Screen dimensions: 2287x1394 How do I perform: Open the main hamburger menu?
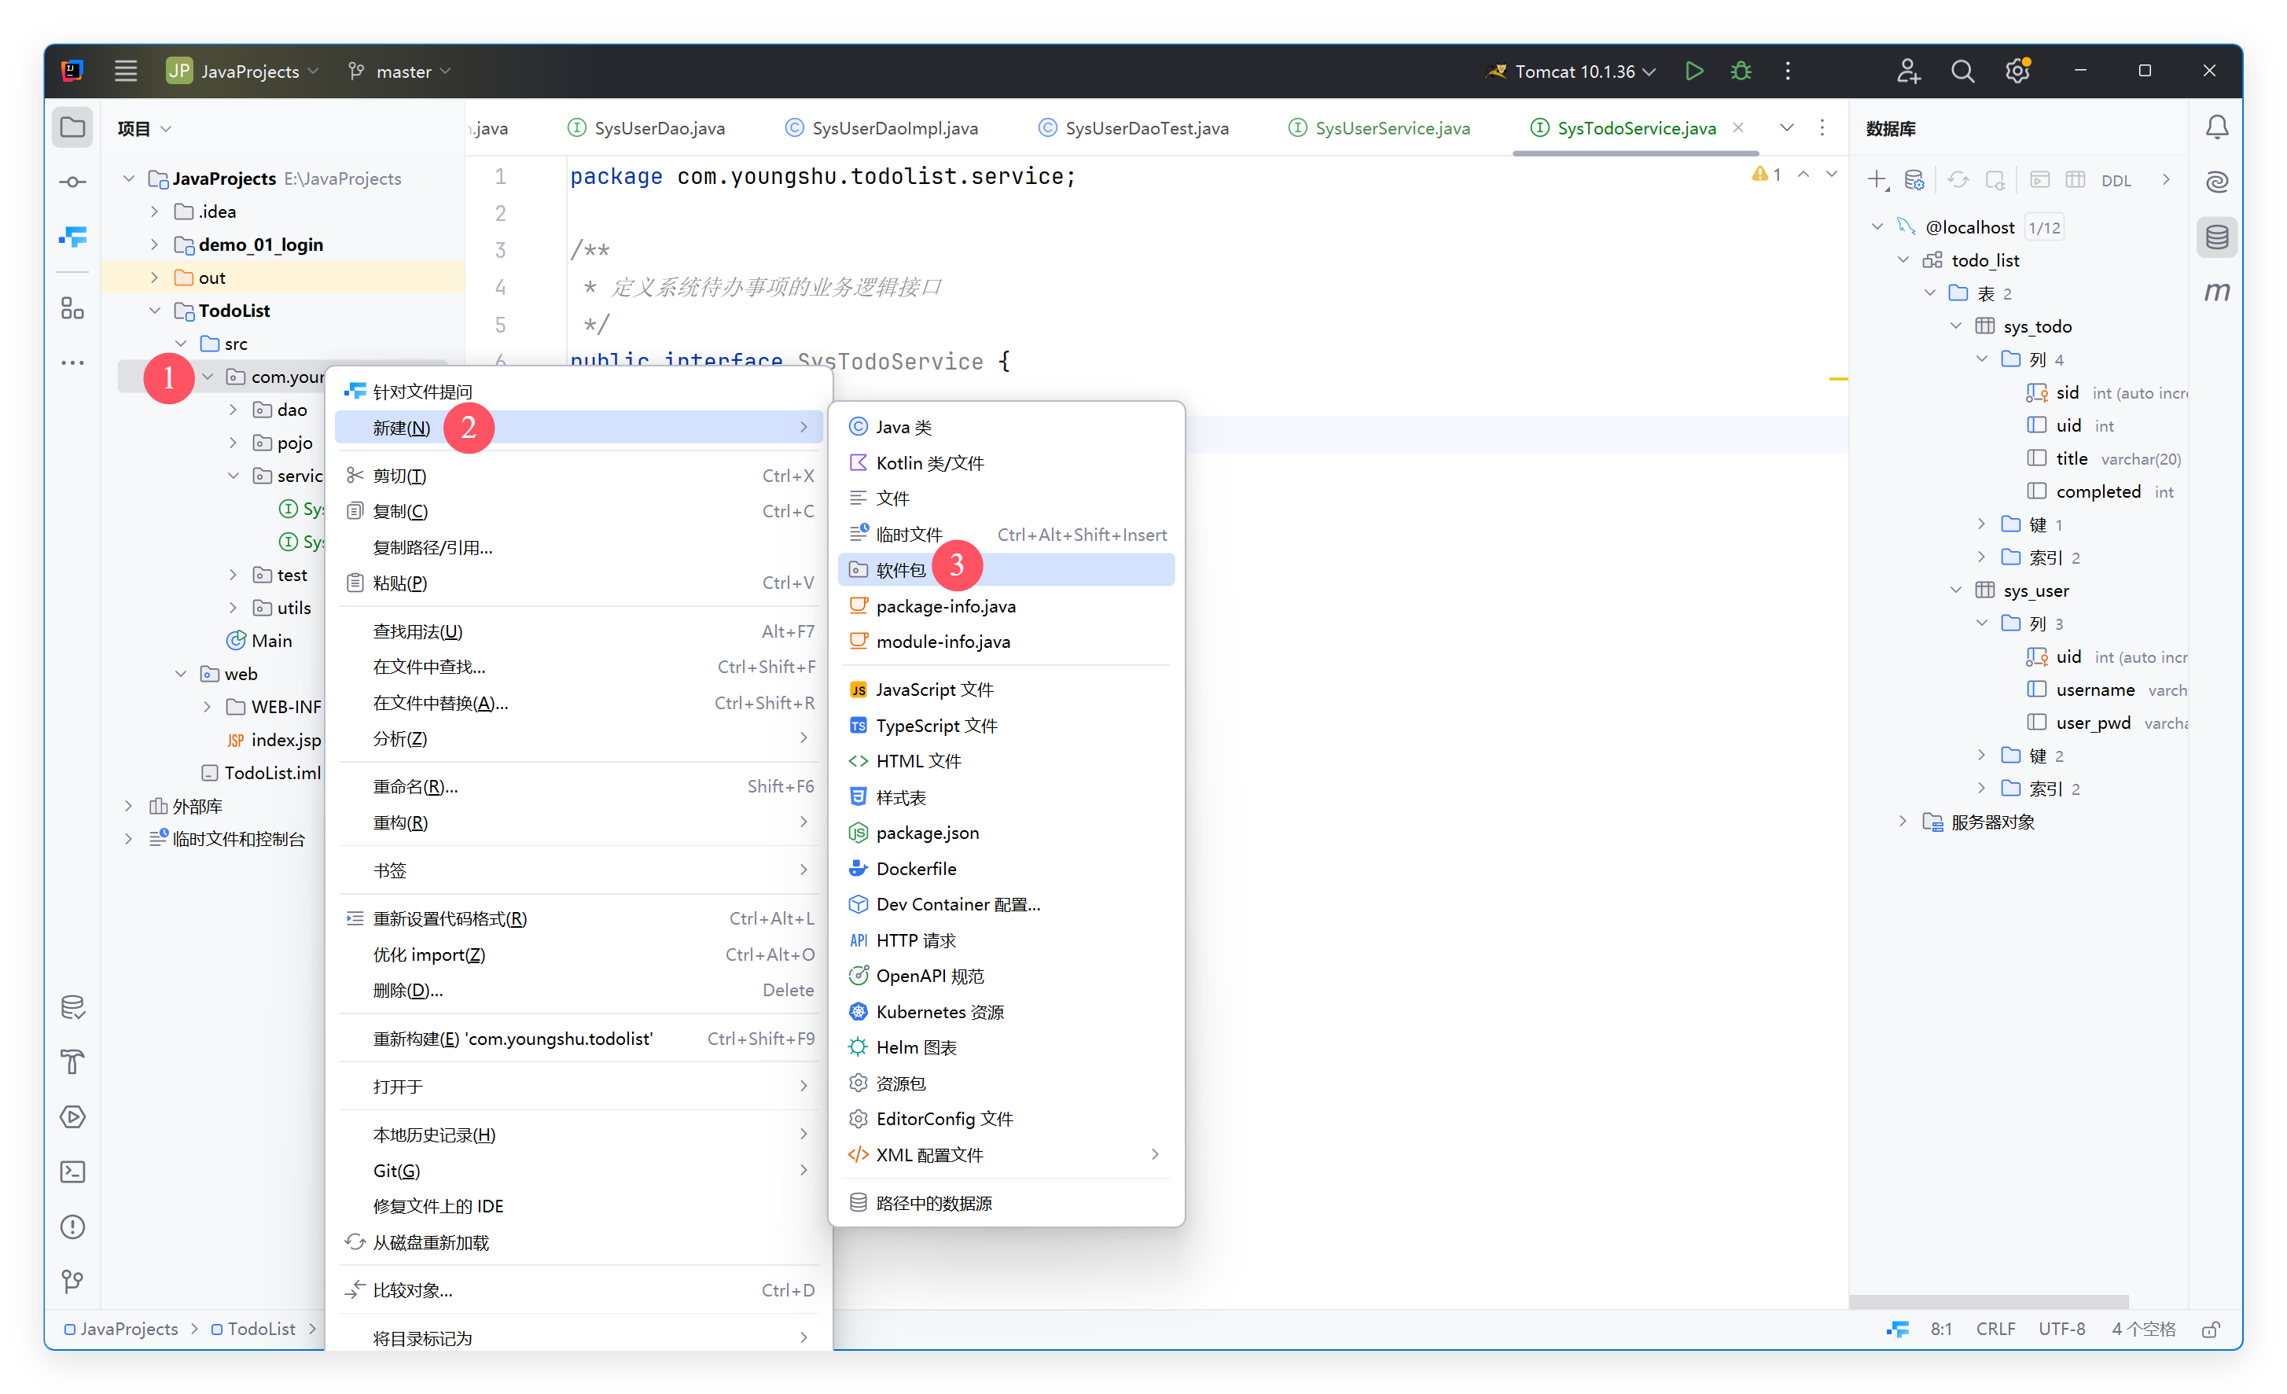125,71
